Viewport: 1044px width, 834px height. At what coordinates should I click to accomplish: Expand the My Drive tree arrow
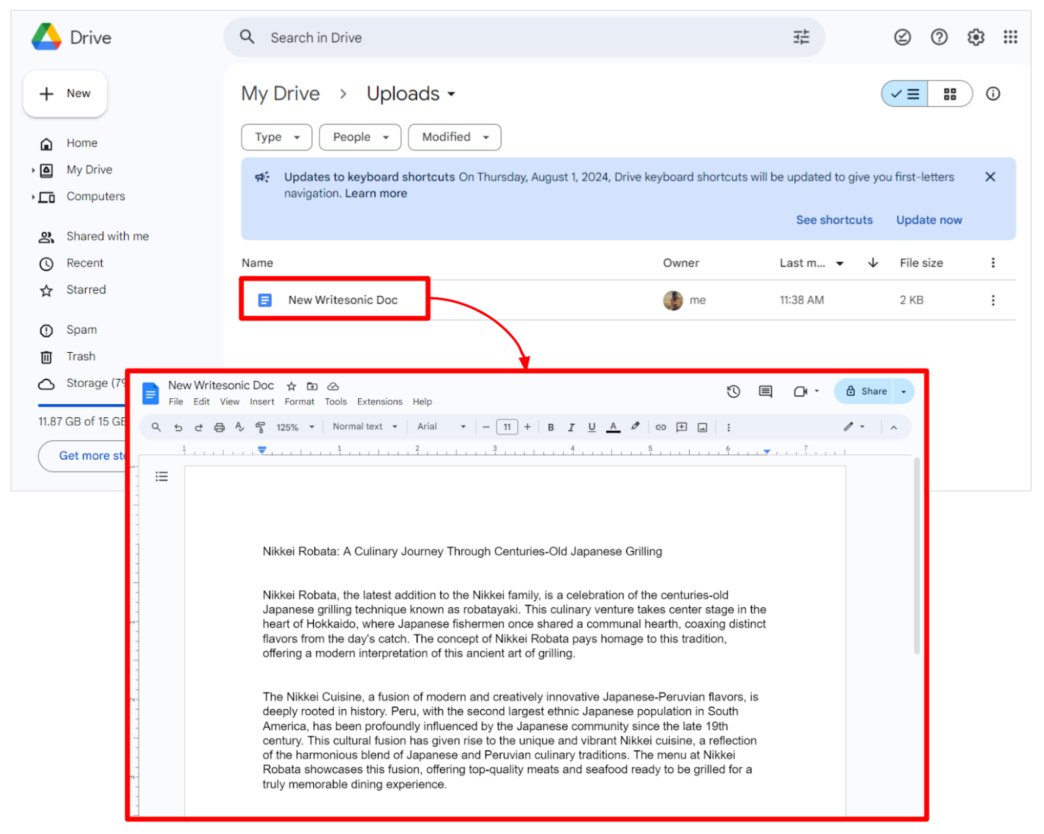[x=33, y=170]
